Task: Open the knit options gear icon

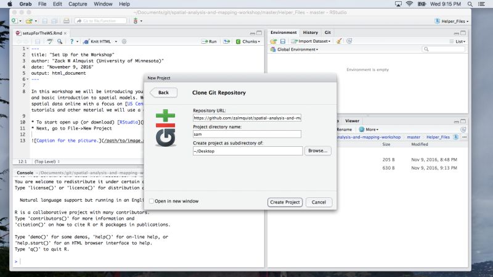Action: (124, 41)
